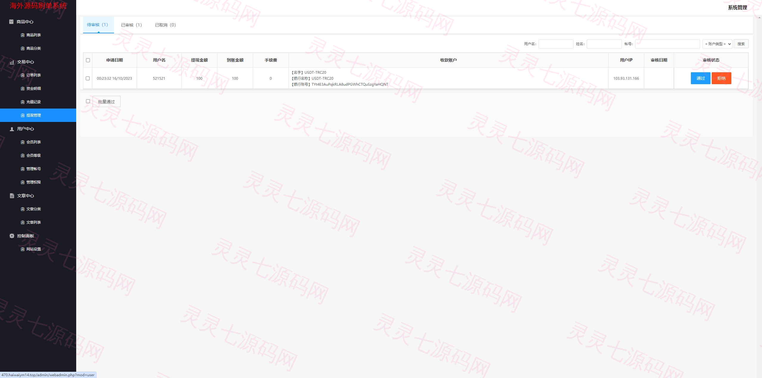Click the 搜索 search button
Screen dimensions: 762x378
pos(741,44)
